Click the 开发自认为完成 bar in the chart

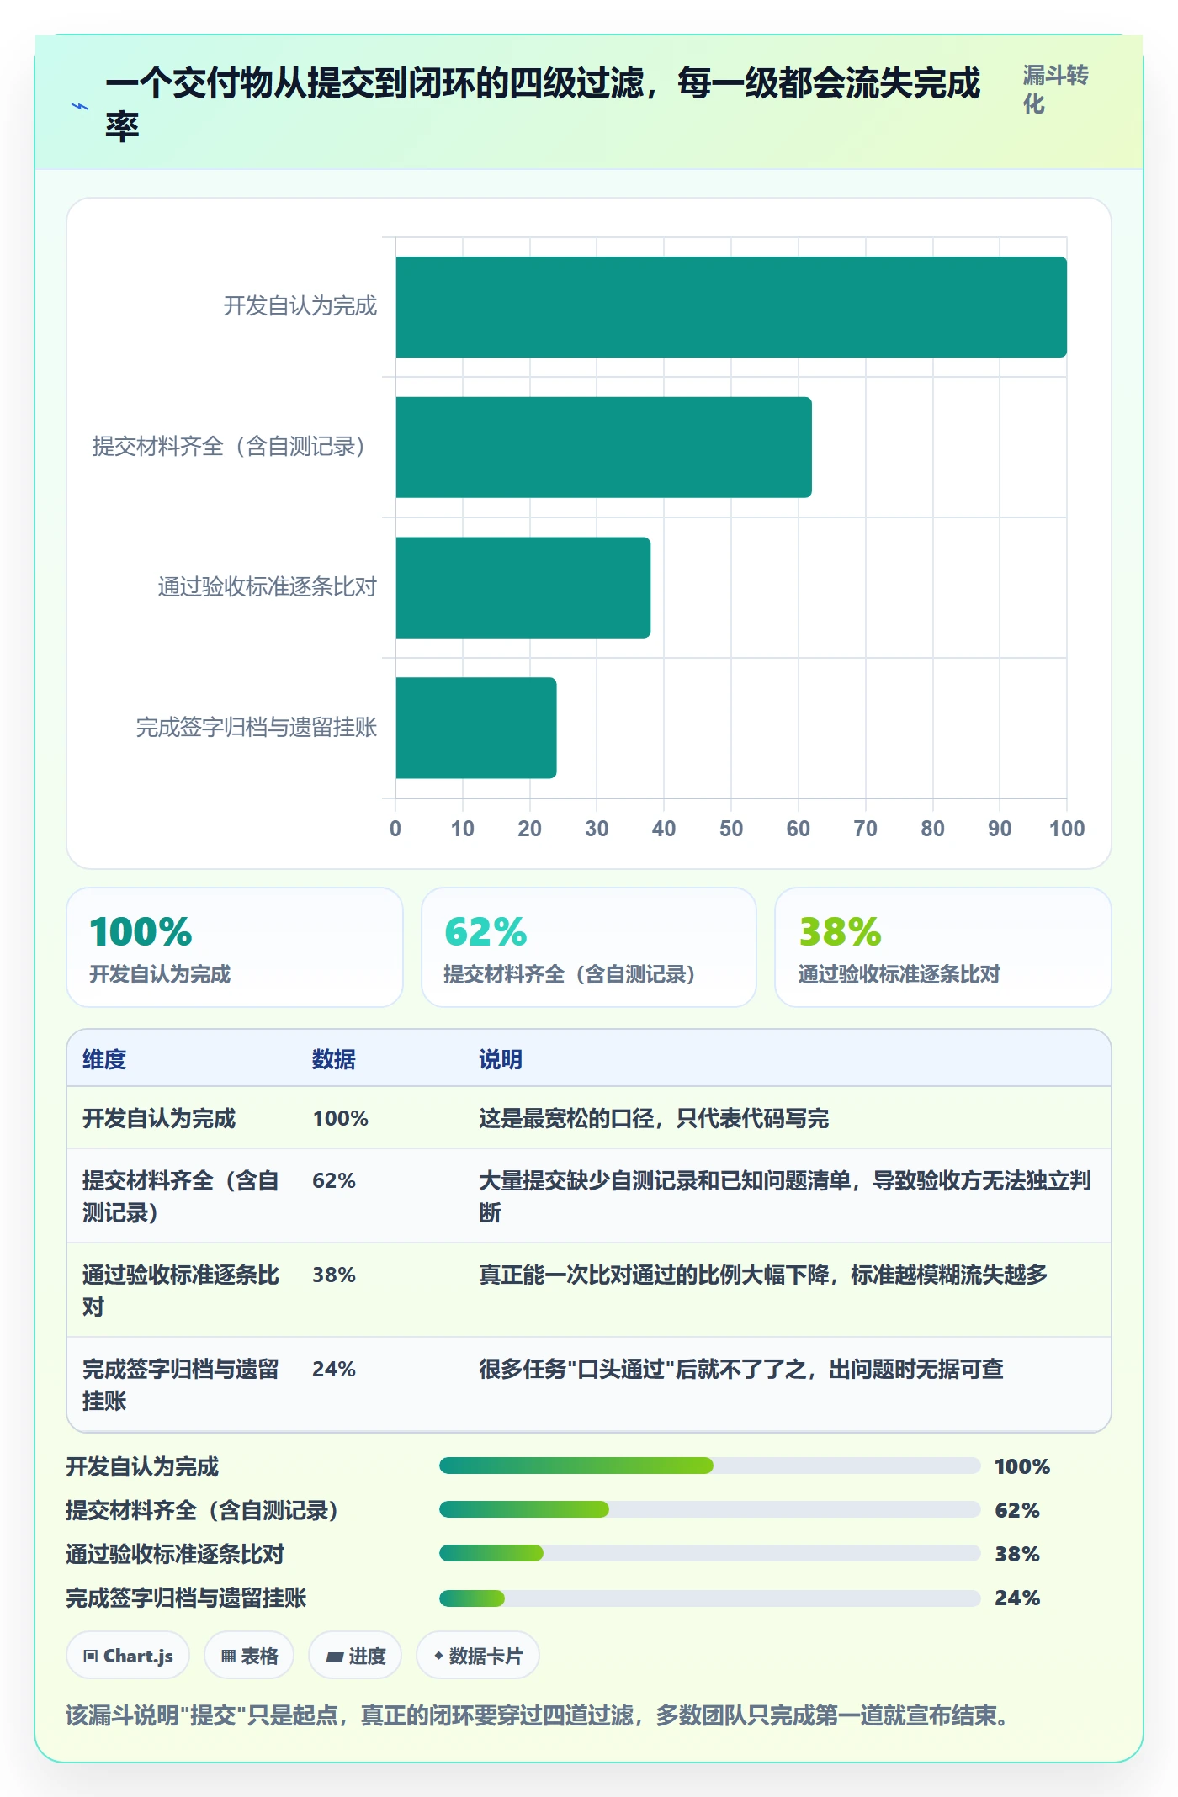pyautogui.click(x=731, y=307)
